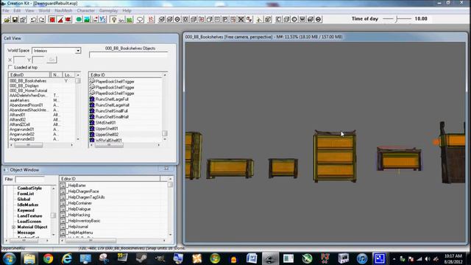This screenshot has width=471, height=265.
Task: Select the LoadScreen category
Action: 29,222
